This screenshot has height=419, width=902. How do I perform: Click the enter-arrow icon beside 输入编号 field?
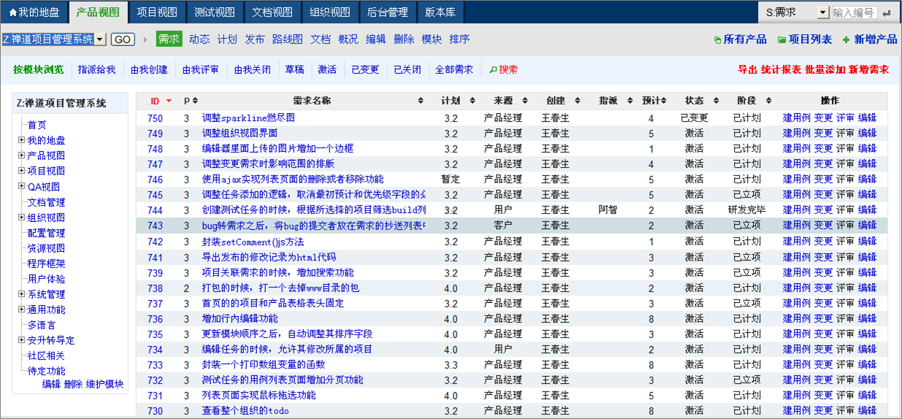(x=886, y=13)
